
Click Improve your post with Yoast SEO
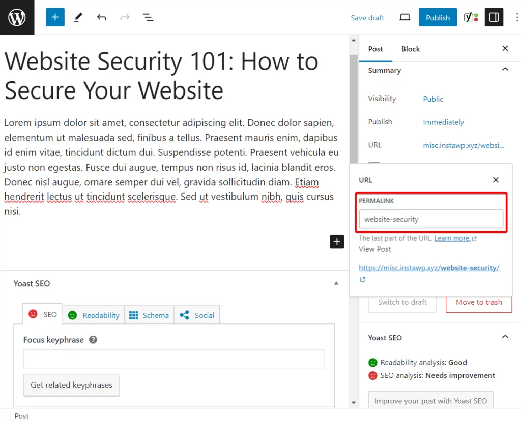click(x=430, y=400)
